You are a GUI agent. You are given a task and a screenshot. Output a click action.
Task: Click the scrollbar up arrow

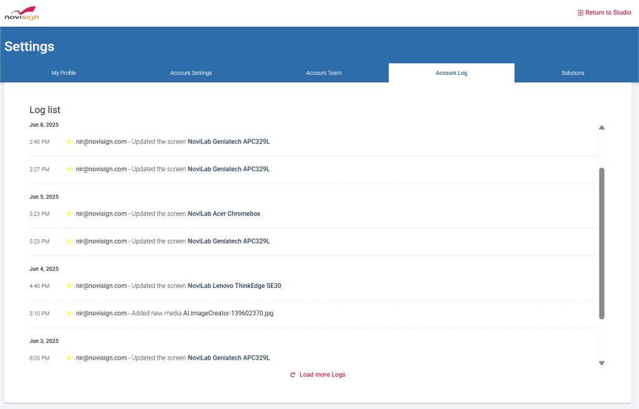[x=602, y=127]
